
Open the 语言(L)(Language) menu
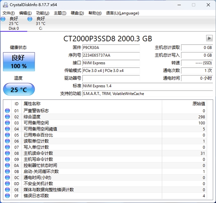(x=122, y=13)
